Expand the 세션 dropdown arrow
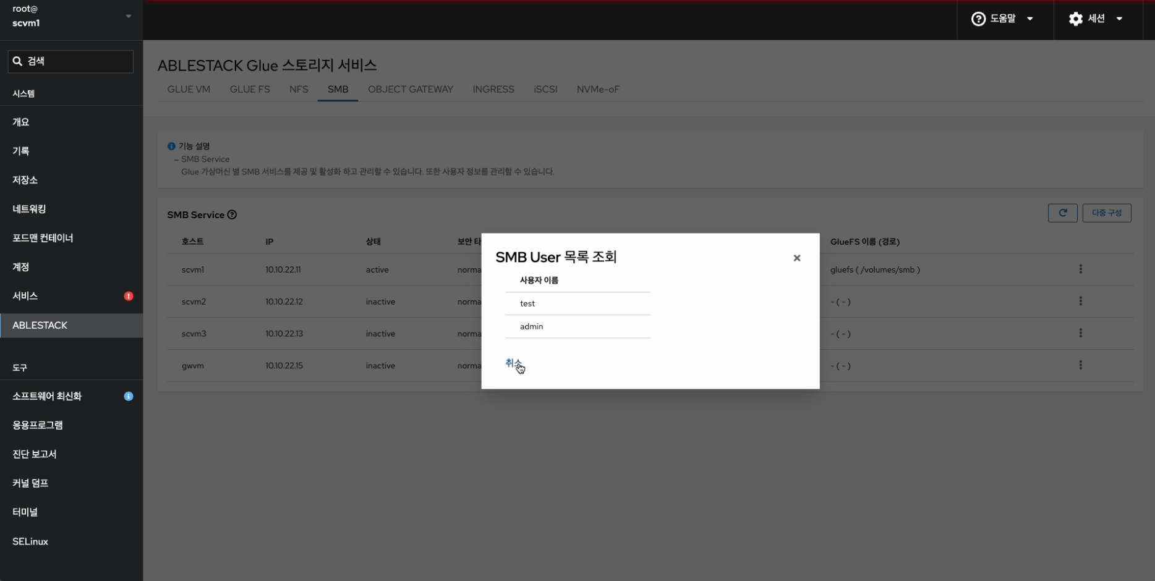 [1119, 19]
